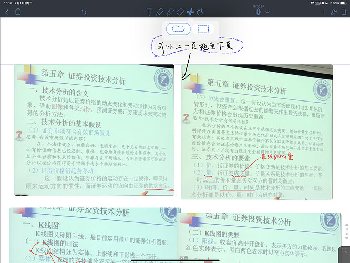
Task: Open the wrench settings menu
Action: point(334,12)
